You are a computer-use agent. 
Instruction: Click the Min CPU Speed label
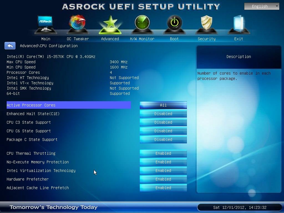(21, 67)
